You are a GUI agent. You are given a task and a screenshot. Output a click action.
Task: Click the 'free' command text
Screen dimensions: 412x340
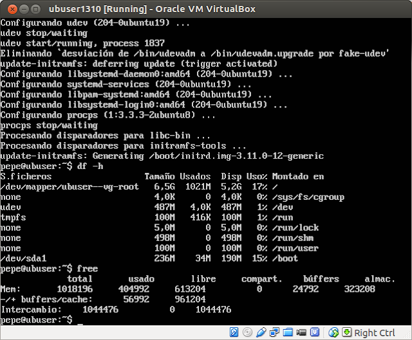click(88, 269)
